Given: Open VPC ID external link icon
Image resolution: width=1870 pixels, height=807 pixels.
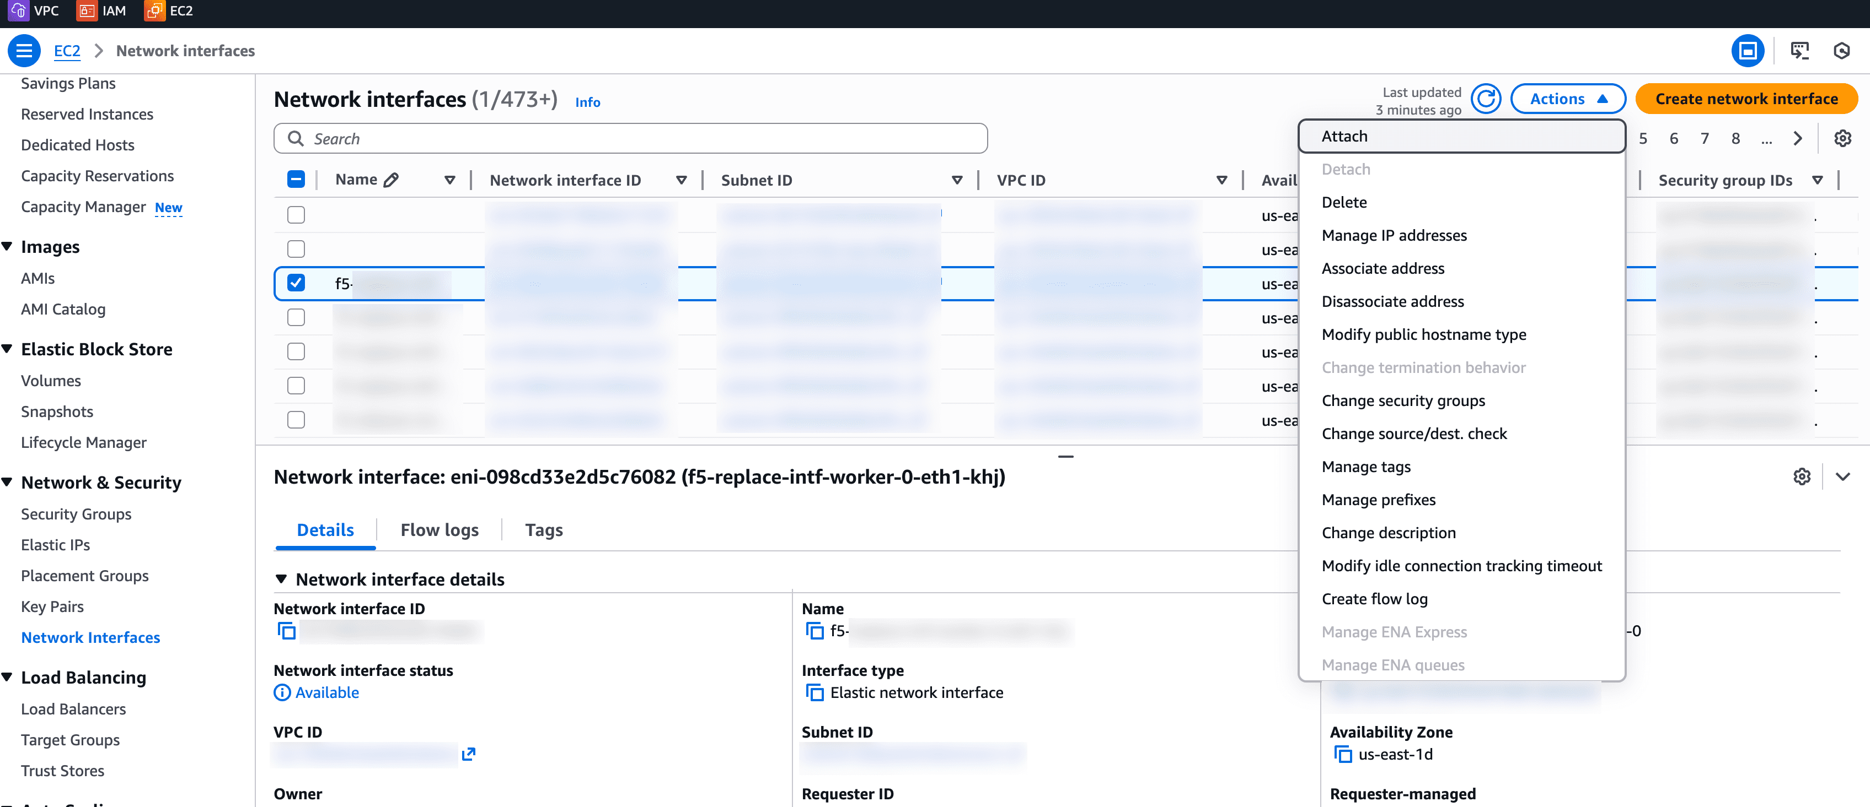Looking at the screenshot, I should [x=468, y=754].
